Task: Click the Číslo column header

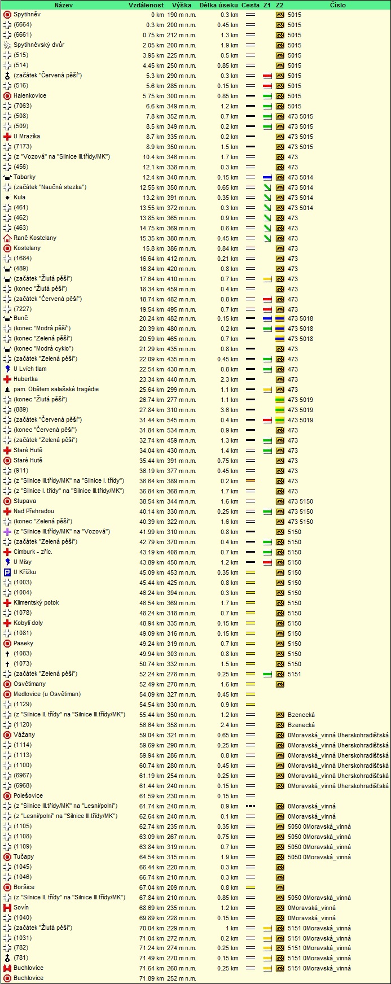Action: [x=337, y=5]
